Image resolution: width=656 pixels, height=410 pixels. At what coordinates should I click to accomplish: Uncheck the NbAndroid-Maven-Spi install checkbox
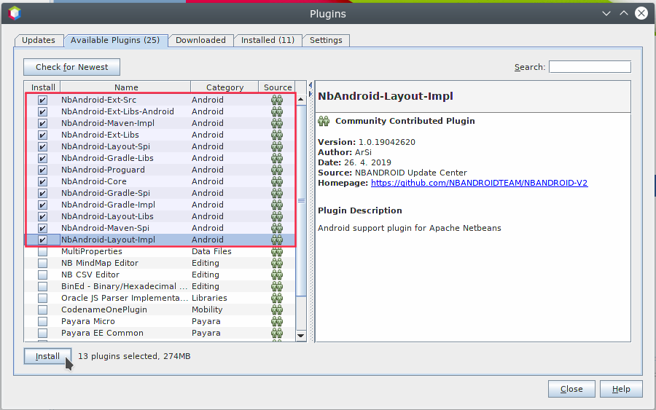(42, 228)
